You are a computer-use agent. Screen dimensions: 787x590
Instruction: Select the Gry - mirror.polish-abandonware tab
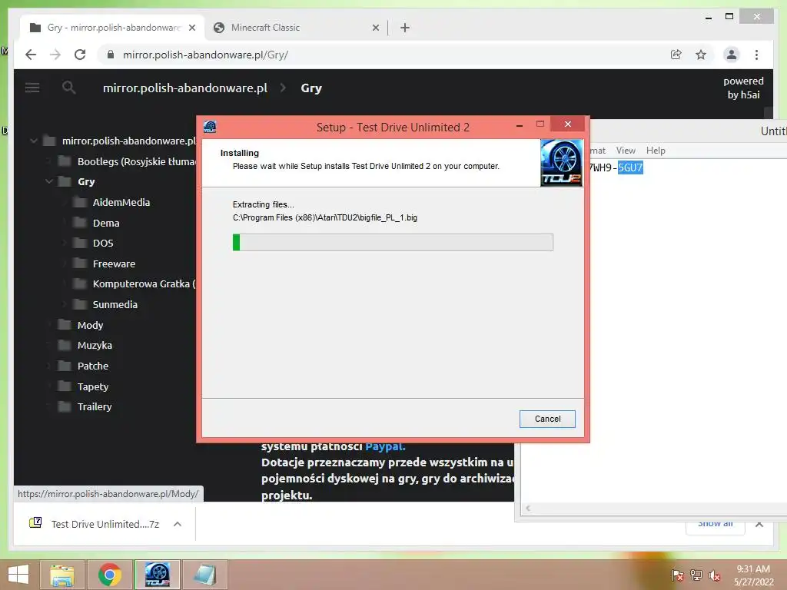click(112, 28)
